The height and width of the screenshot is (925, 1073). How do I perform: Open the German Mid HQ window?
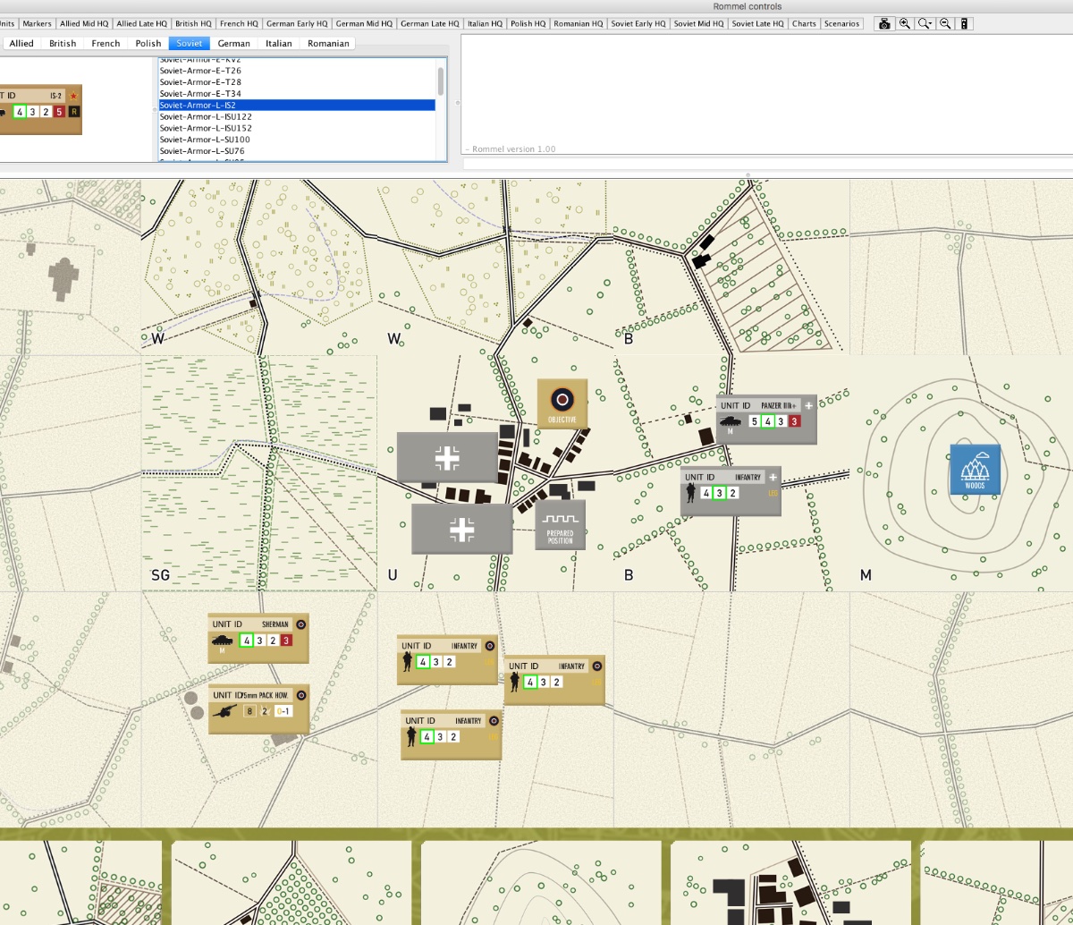click(x=363, y=24)
